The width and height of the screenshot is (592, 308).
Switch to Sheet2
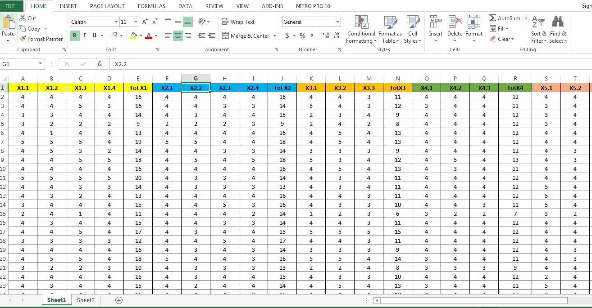pyautogui.click(x=85, y=299)
